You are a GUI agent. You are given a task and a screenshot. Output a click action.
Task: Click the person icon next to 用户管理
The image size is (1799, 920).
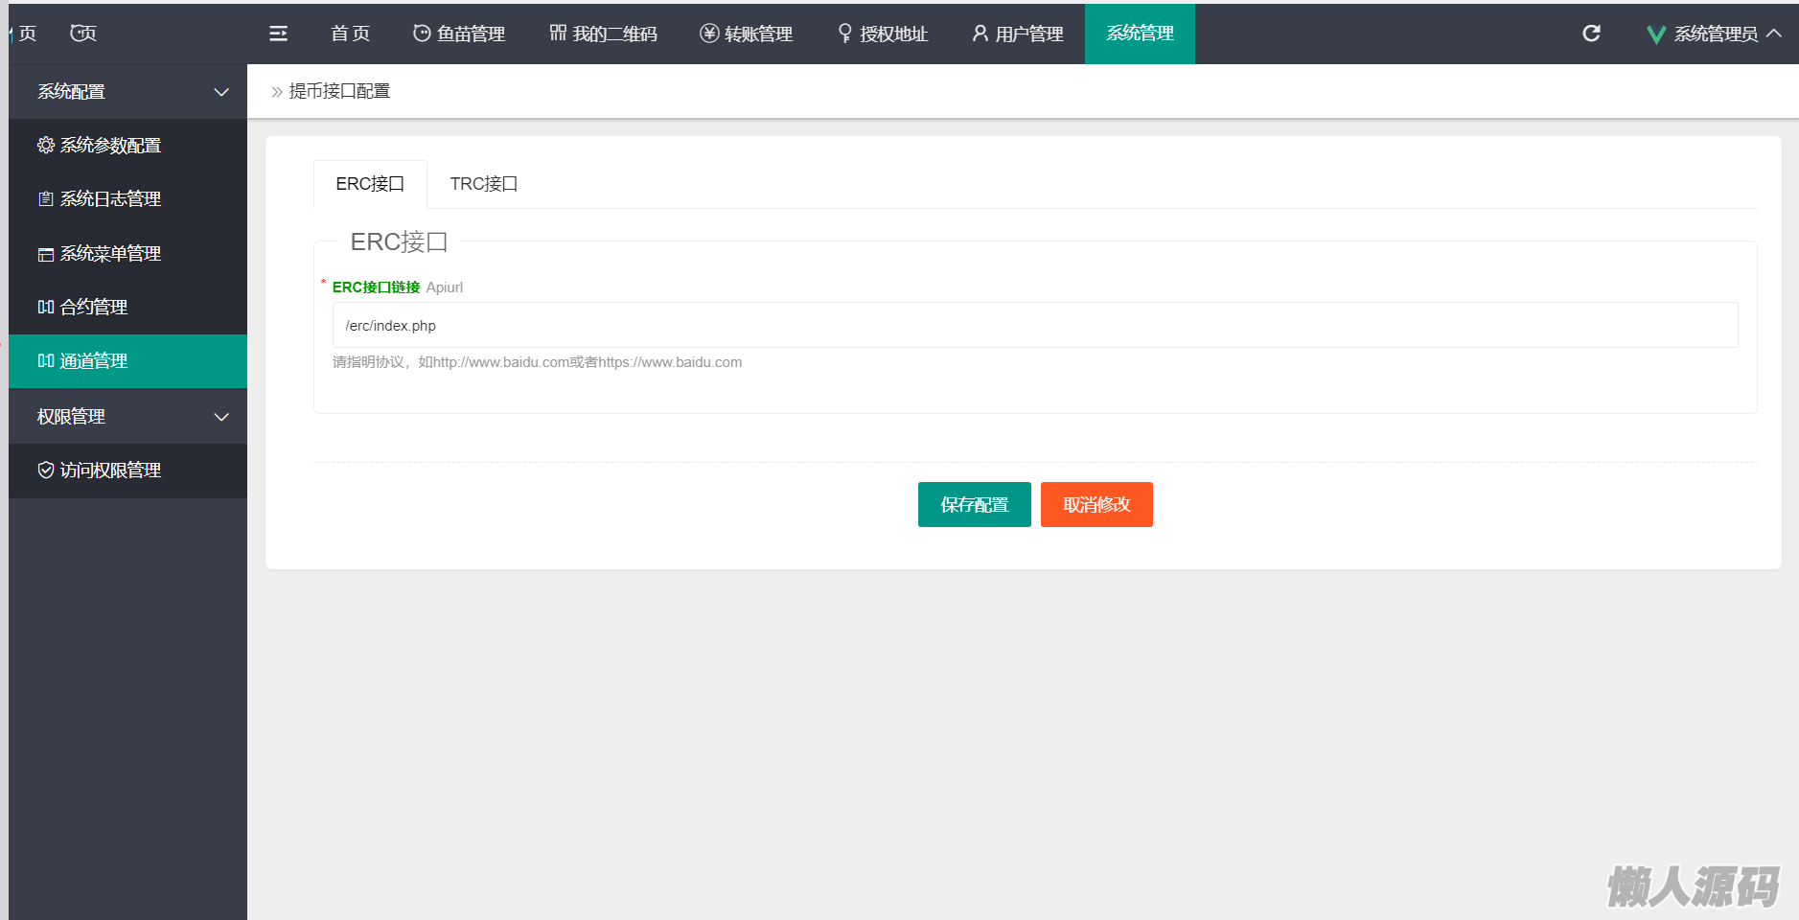click(x=980, y=34)
